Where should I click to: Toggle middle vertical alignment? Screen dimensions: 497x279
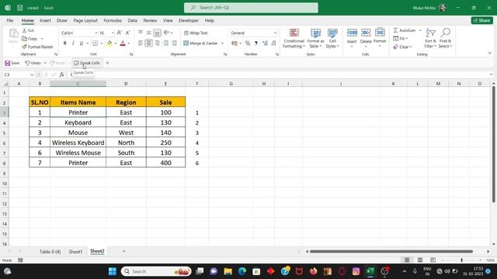[148, 33]
